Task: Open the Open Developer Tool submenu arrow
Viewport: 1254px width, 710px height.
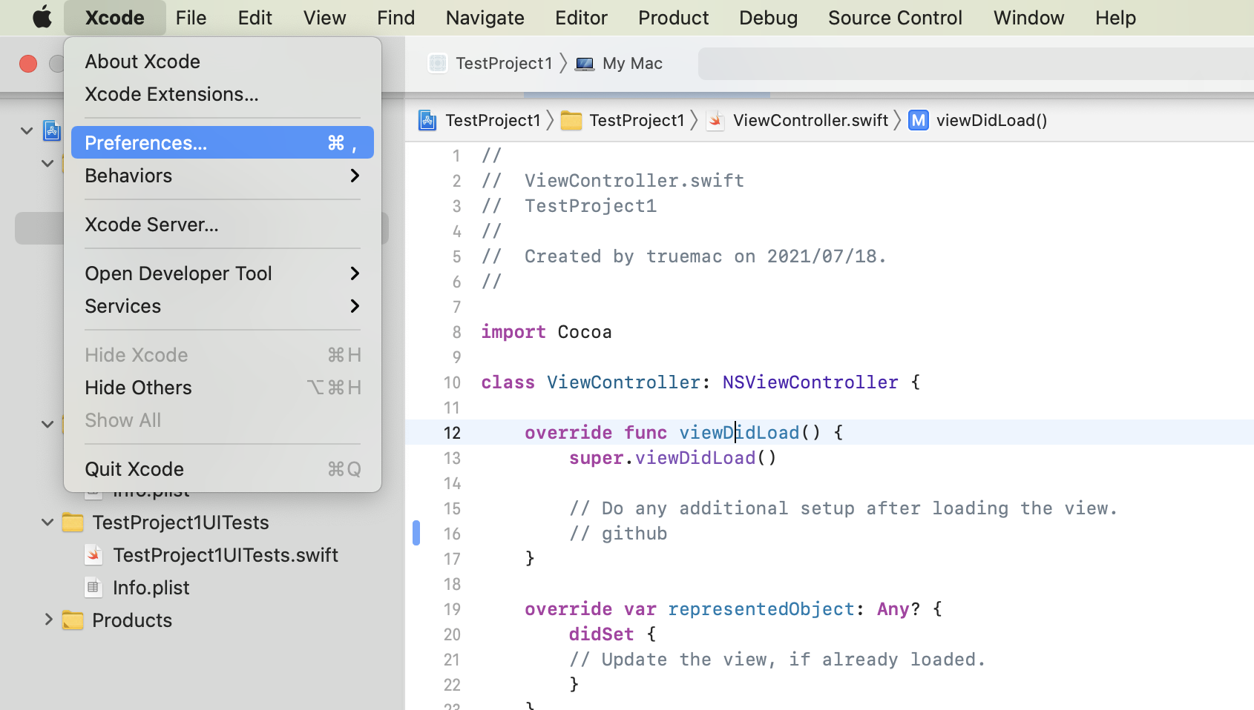Action: 355,273
